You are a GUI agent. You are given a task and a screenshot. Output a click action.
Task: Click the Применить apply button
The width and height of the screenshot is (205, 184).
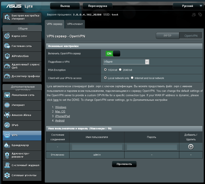(124, 164)
